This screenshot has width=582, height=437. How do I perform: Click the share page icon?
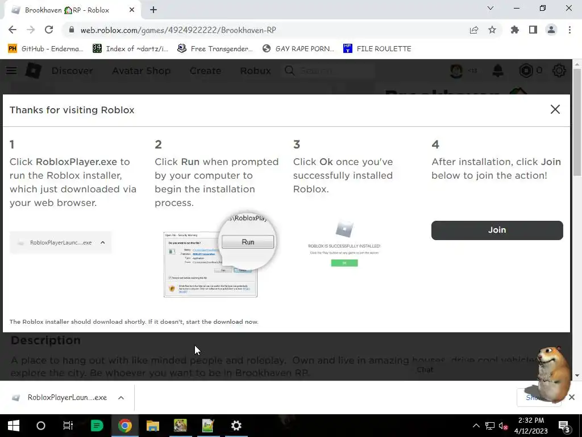tap(474, 30)
